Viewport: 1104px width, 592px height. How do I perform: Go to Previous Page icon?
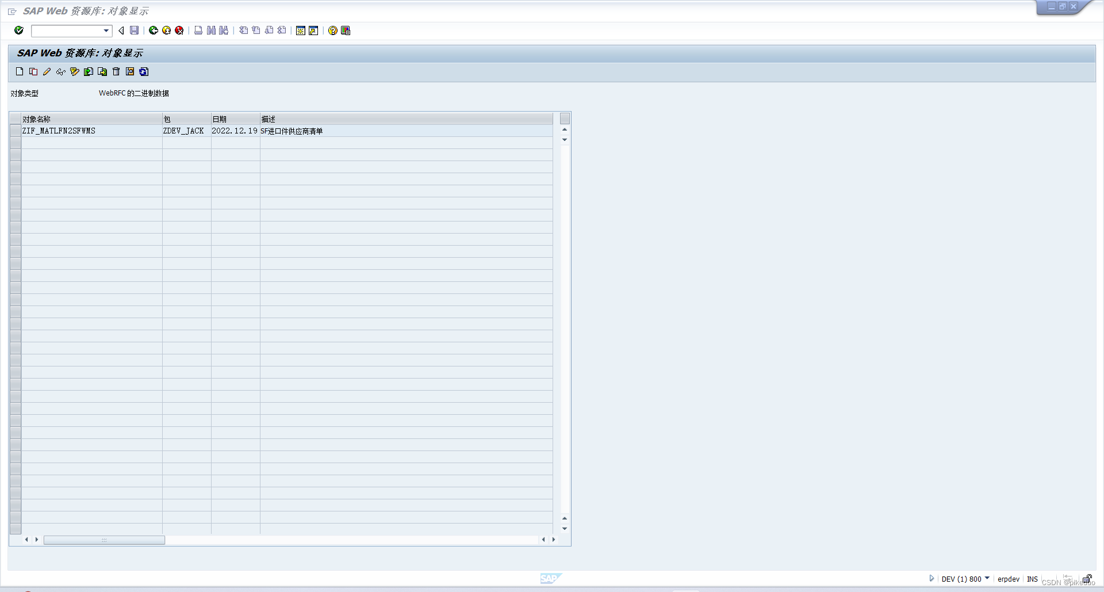[256, 30]
